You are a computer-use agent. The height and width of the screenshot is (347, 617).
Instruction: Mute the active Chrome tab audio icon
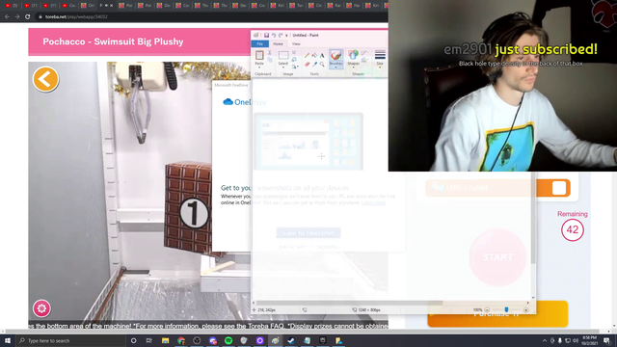click(x=106, y=6)
